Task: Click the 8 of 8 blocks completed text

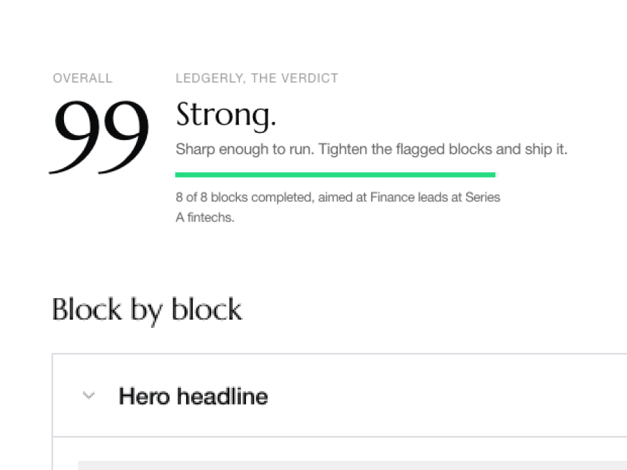Action: coord(338,197)
